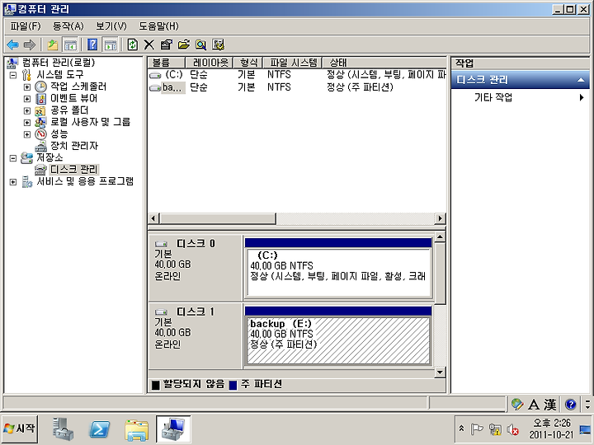The width and height of the screenshot is (594, 445).
Task: Open 장치 관리자 in the tree
Action: click(74, 146)
